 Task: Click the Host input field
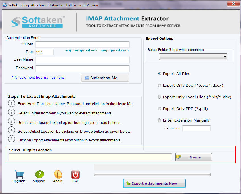[83, 45]
